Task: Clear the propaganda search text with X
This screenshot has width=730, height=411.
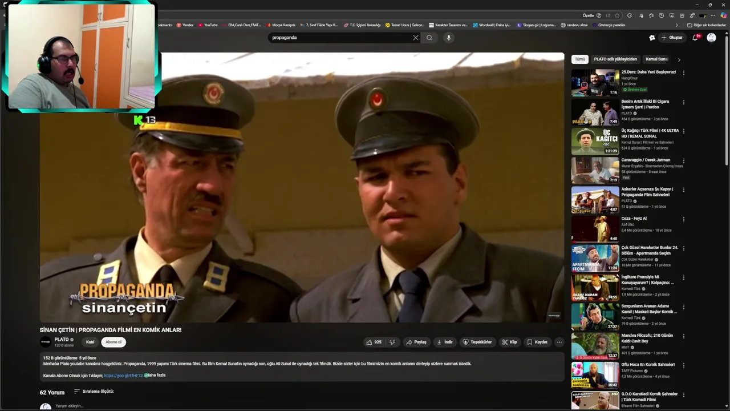Action: (x=415, y=38)
